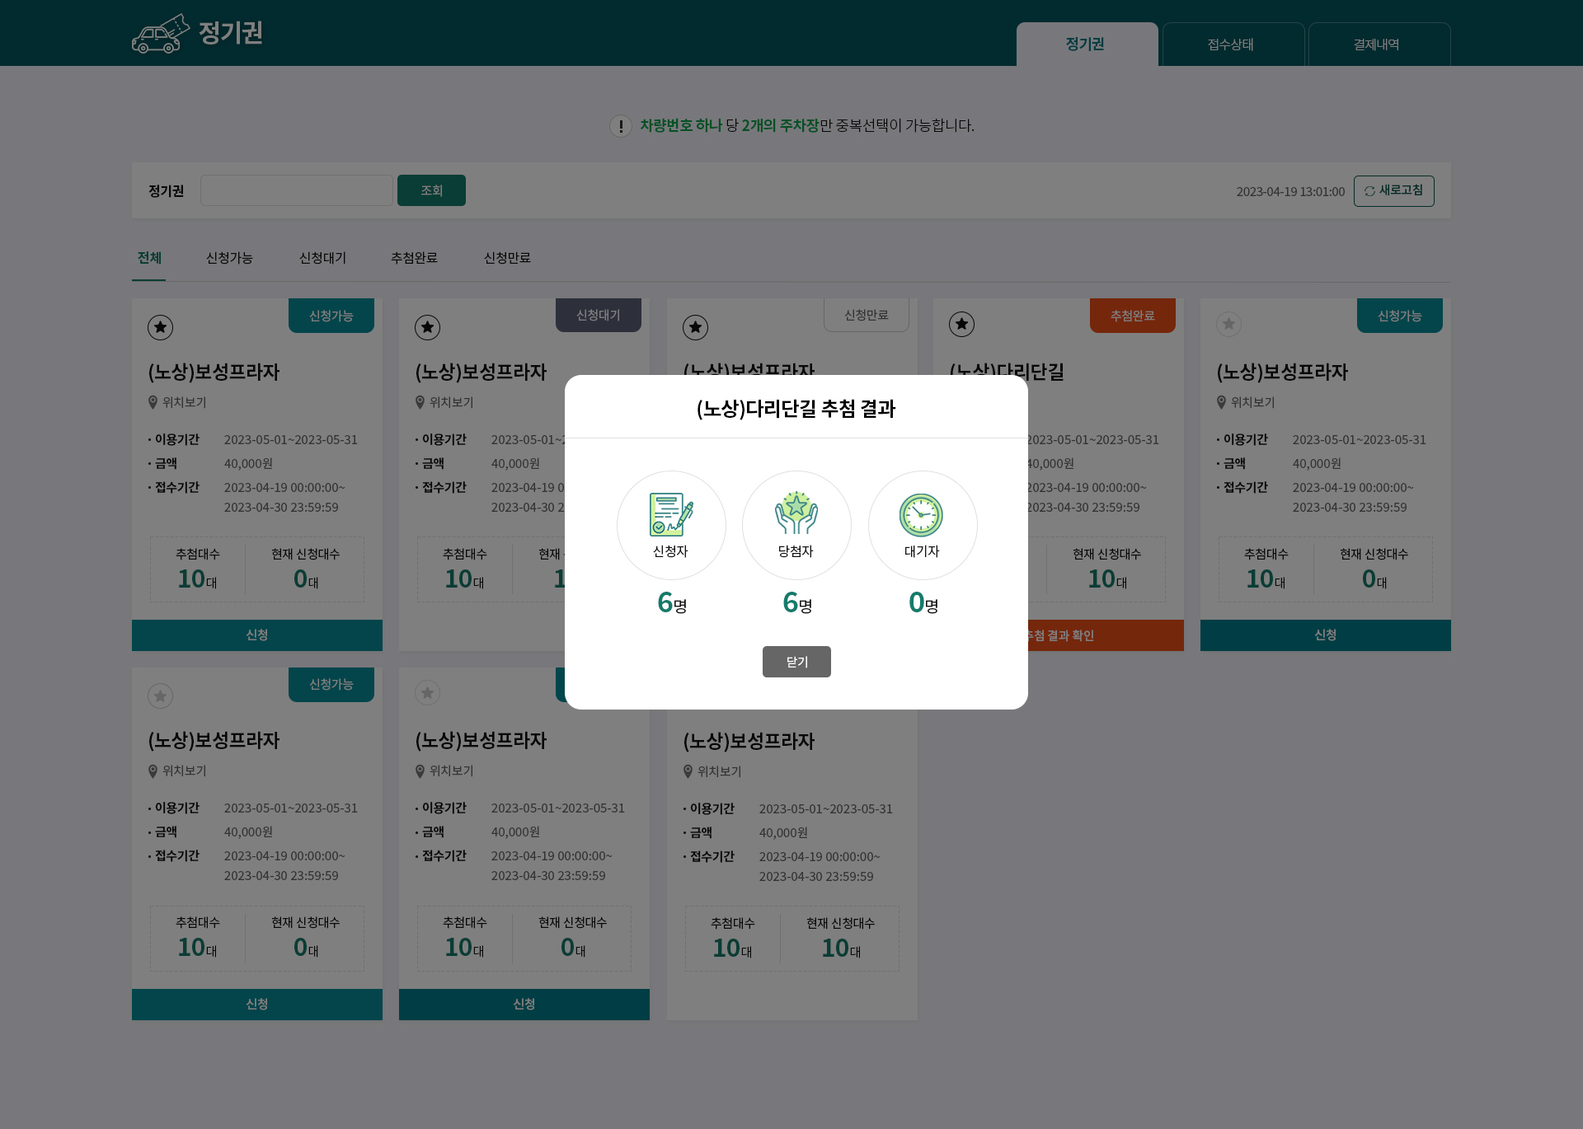Viewport: 1583px width, 1129px height.
Task: Click the exclamation warning icon near the notice
Action: tap(620, 126)
